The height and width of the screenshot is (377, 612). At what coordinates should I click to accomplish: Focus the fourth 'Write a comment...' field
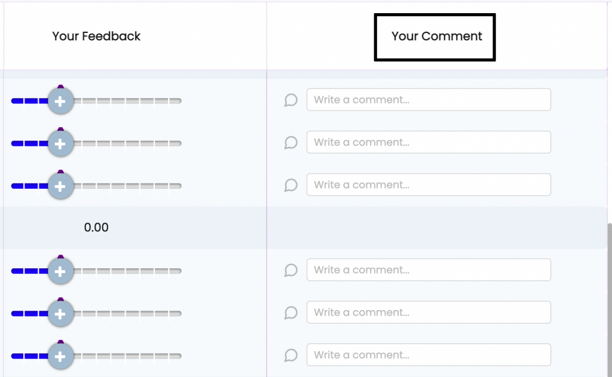coord(429,270)
